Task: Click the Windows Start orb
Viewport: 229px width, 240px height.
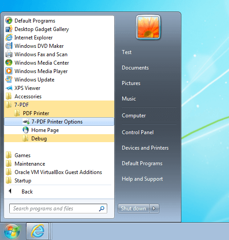Action: [x=12, y=232]
